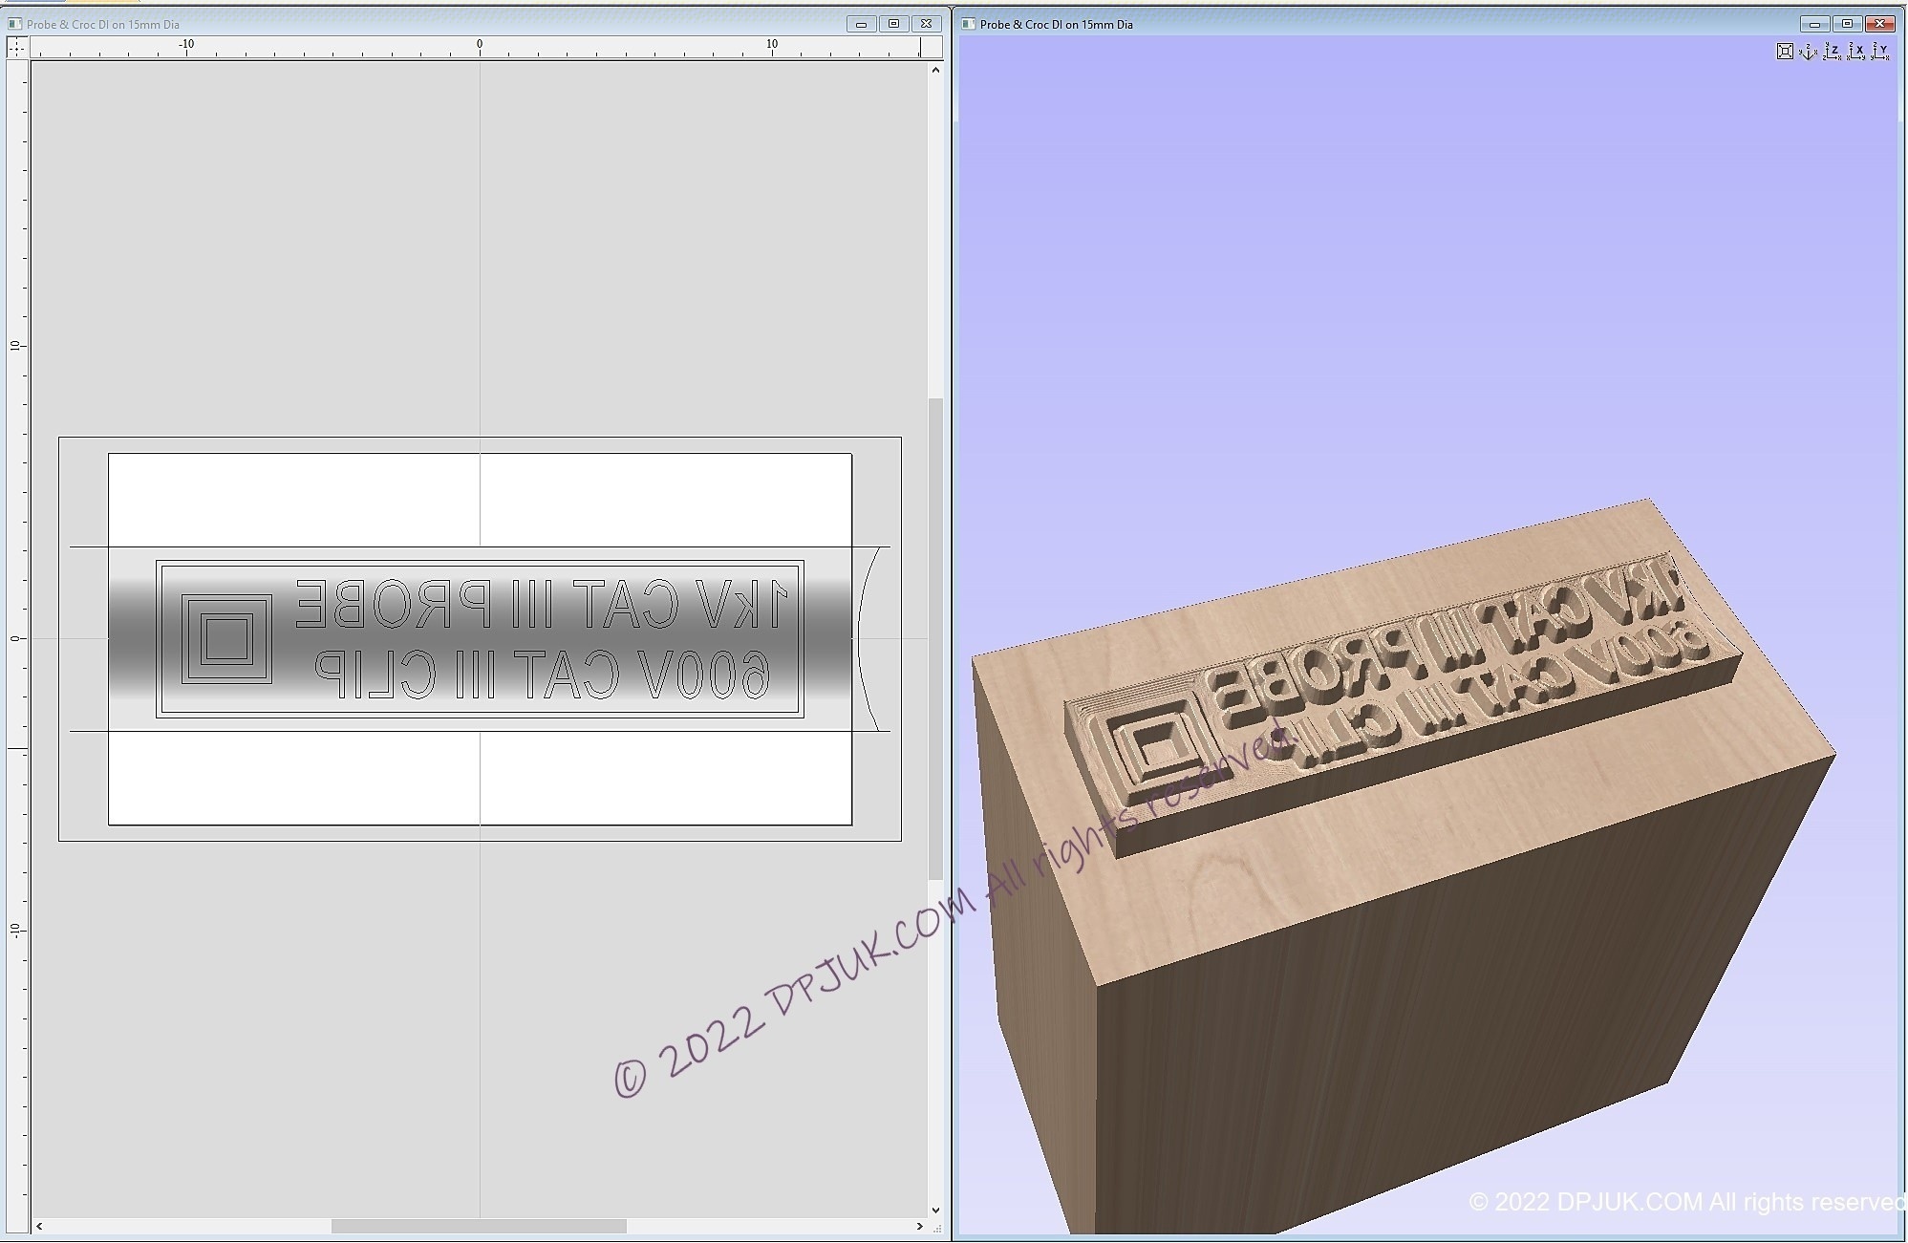Image resolution: width=1908 pixels, height=1243 pixels.
Task: View 3D model down the Z axis
Action: click(1832, 52)
